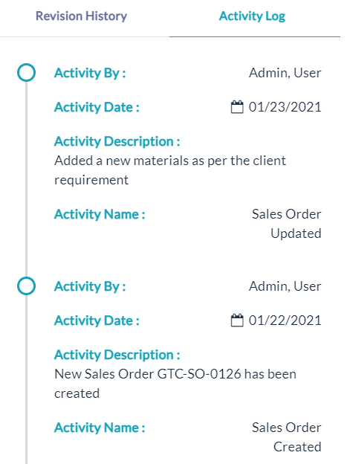Click the first Activity Date label
This screenshot has height=464, width=353.
click(97, 107)
